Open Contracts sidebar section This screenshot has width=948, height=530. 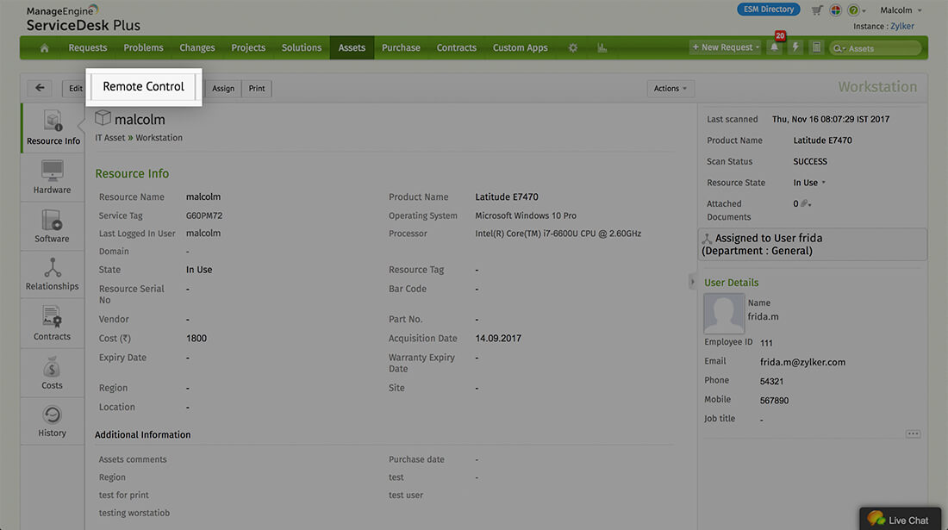[52, 323]
